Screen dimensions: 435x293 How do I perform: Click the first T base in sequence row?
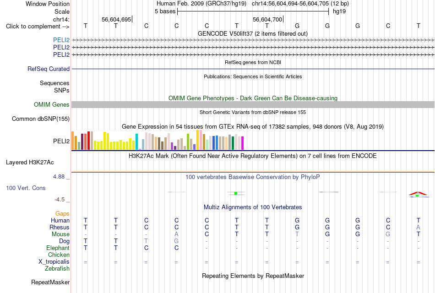[x=86, y=26]
